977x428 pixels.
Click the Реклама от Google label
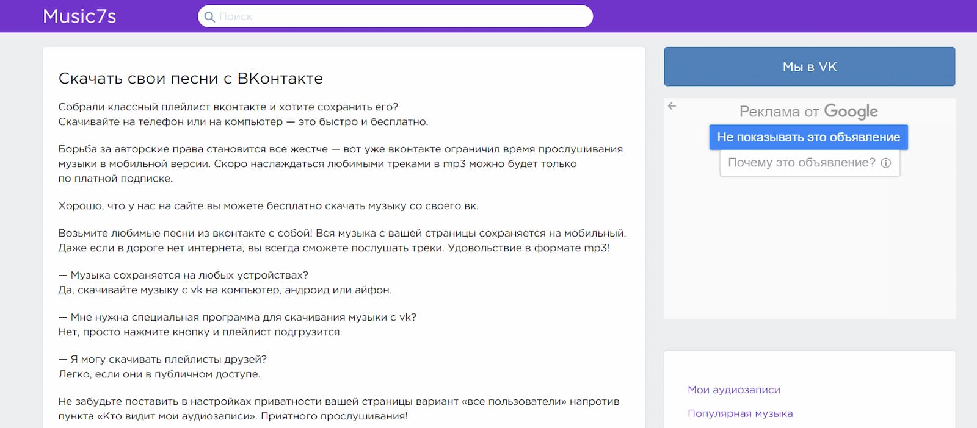808,111
